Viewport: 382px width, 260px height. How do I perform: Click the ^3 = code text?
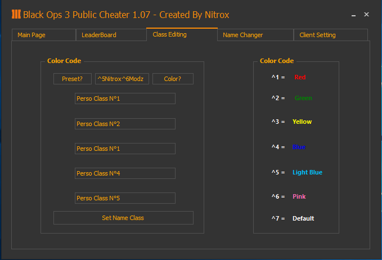278,122
